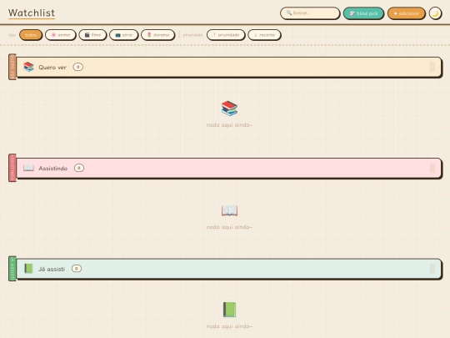The width and height of the screenshot is (450, 338).
Task: Click the orange Quero ver side bookmark tab
Action: click(12, 67)
